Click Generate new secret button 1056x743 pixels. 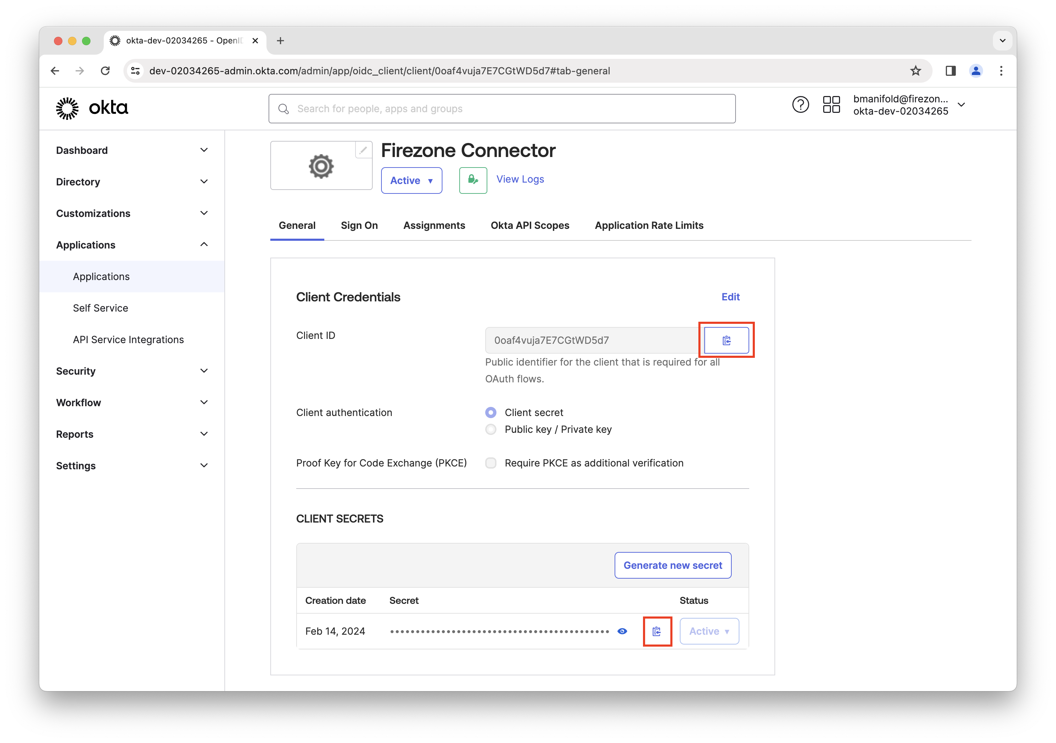672,565
